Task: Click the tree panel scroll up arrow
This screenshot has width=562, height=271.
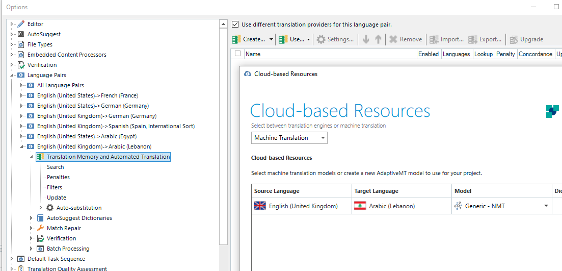Action: coord(223,24)
